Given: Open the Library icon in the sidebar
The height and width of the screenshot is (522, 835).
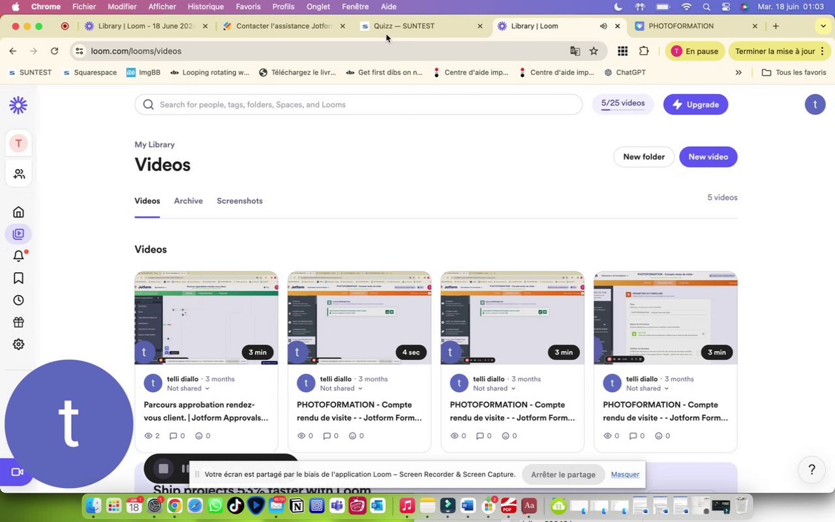Looking at the screenshot, I should [x=18, y=234].
